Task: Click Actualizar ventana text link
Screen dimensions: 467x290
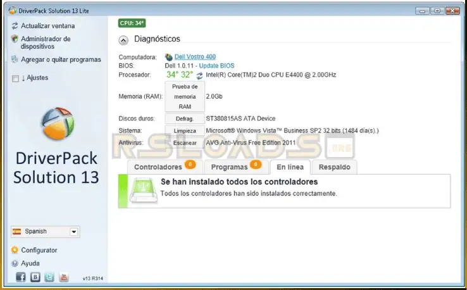Action: click(x=47, y=26)
